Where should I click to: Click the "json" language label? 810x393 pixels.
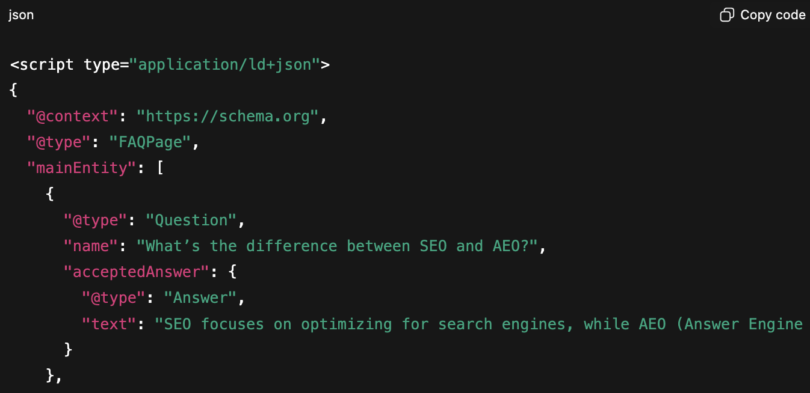[x=21, y=15]
